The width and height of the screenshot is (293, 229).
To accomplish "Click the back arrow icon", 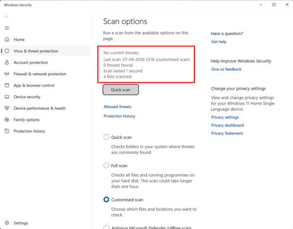I will [7, 17].
